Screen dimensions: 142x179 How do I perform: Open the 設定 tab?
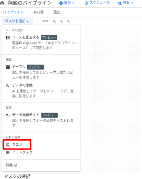click(57, 12)
